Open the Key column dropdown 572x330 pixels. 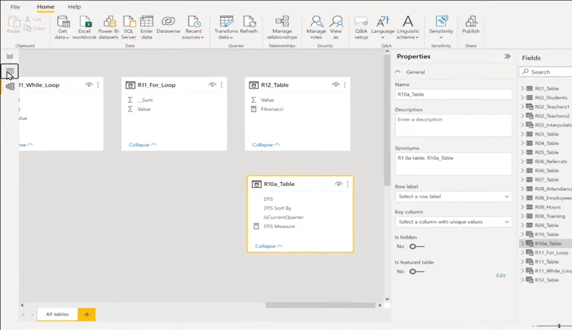point(453,222)
